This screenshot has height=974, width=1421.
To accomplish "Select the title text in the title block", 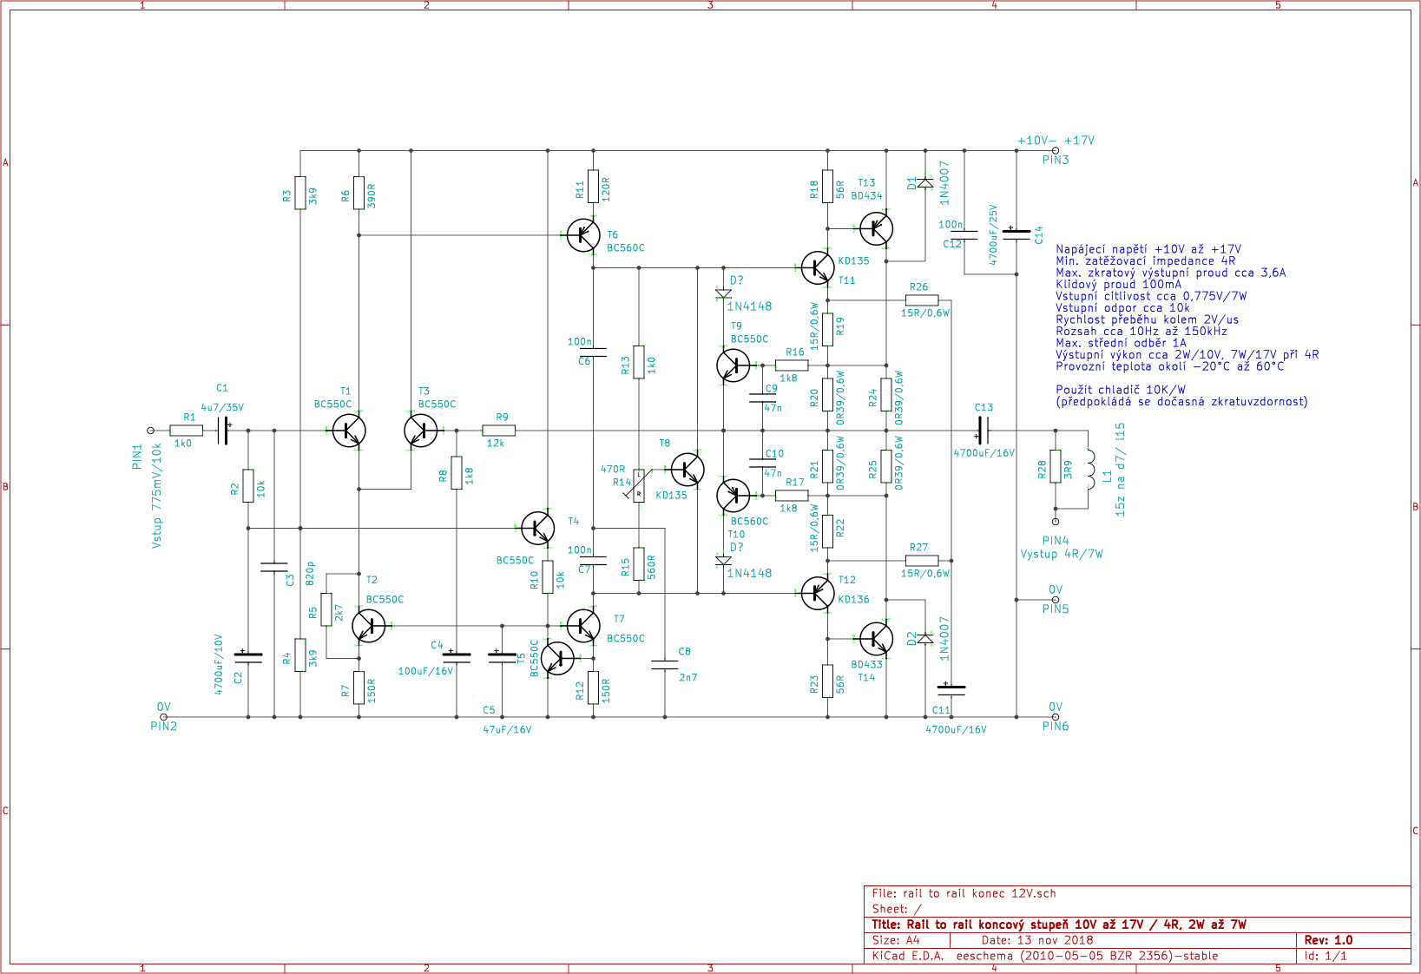I will [x=1059, y=925].
